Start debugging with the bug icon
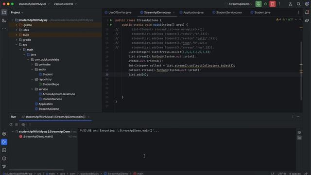The height and width of the screenshot is (175, 311). pos(265,4)
